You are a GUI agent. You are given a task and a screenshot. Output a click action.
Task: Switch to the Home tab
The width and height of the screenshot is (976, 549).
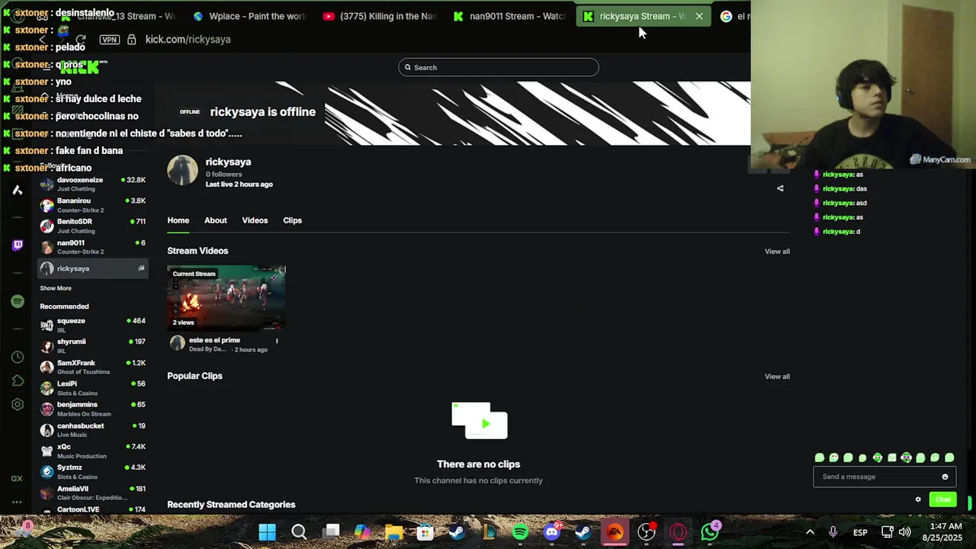pos(178,220)
